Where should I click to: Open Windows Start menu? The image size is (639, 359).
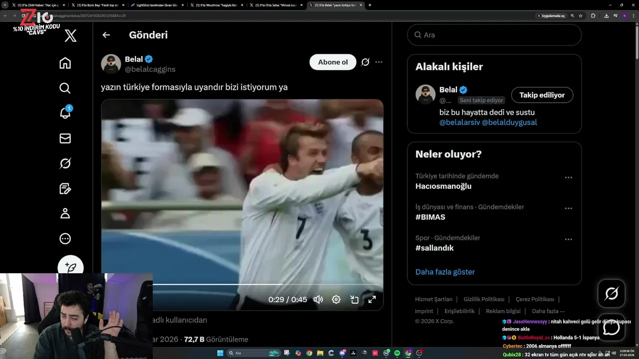220,353
